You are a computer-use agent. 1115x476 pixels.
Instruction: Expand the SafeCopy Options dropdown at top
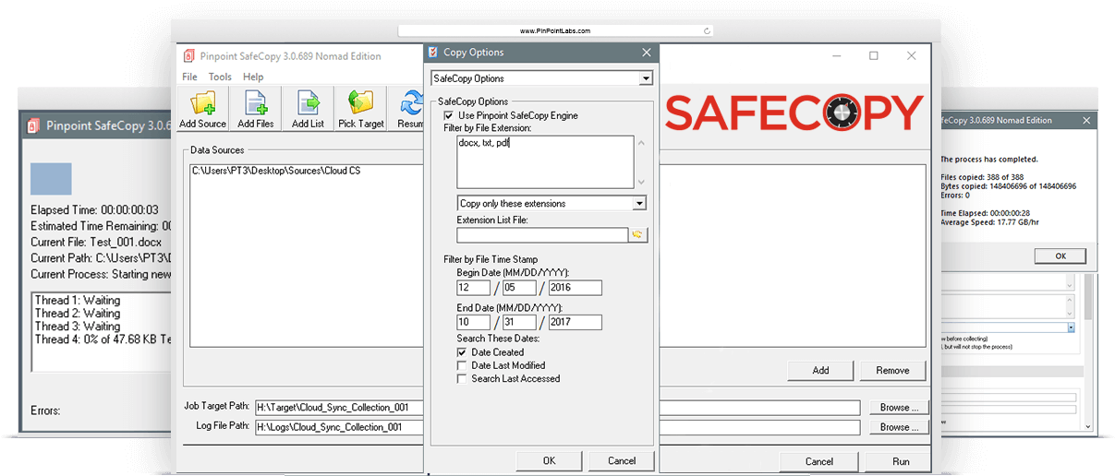(646, 78)
